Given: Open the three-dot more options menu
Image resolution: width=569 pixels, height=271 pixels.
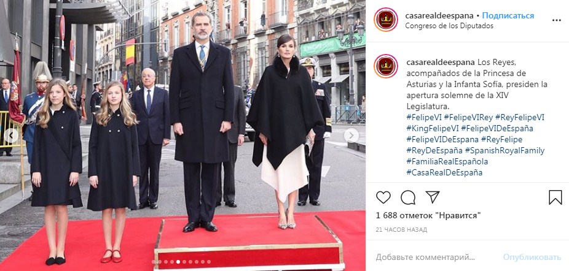Looking at the screenshot, I should (x=556, y=20).
